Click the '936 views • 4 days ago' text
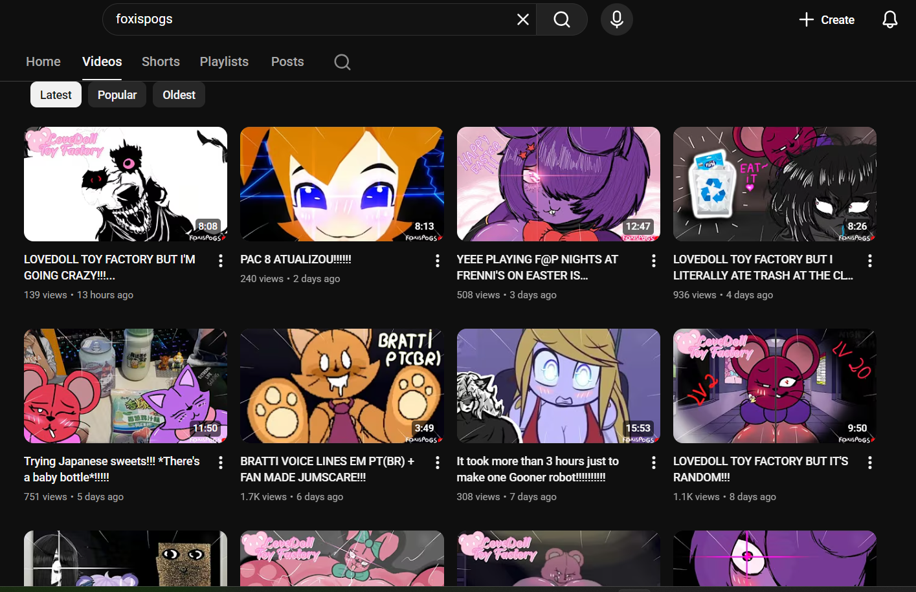 723,295
